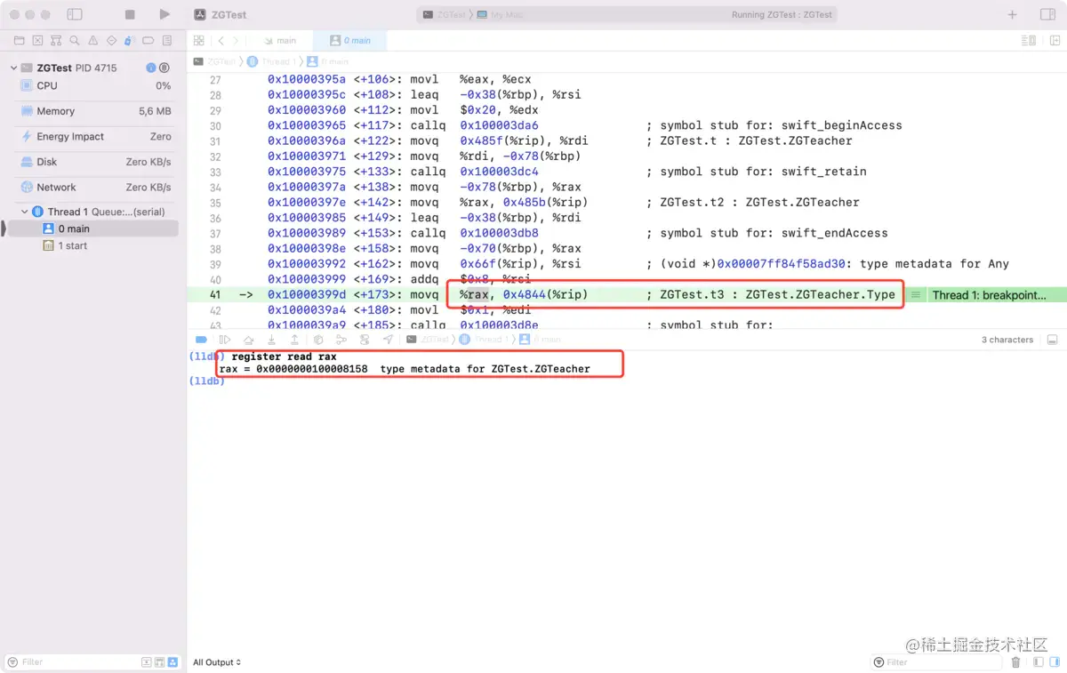Toggle the console pane button

(x=1053, y=662)
